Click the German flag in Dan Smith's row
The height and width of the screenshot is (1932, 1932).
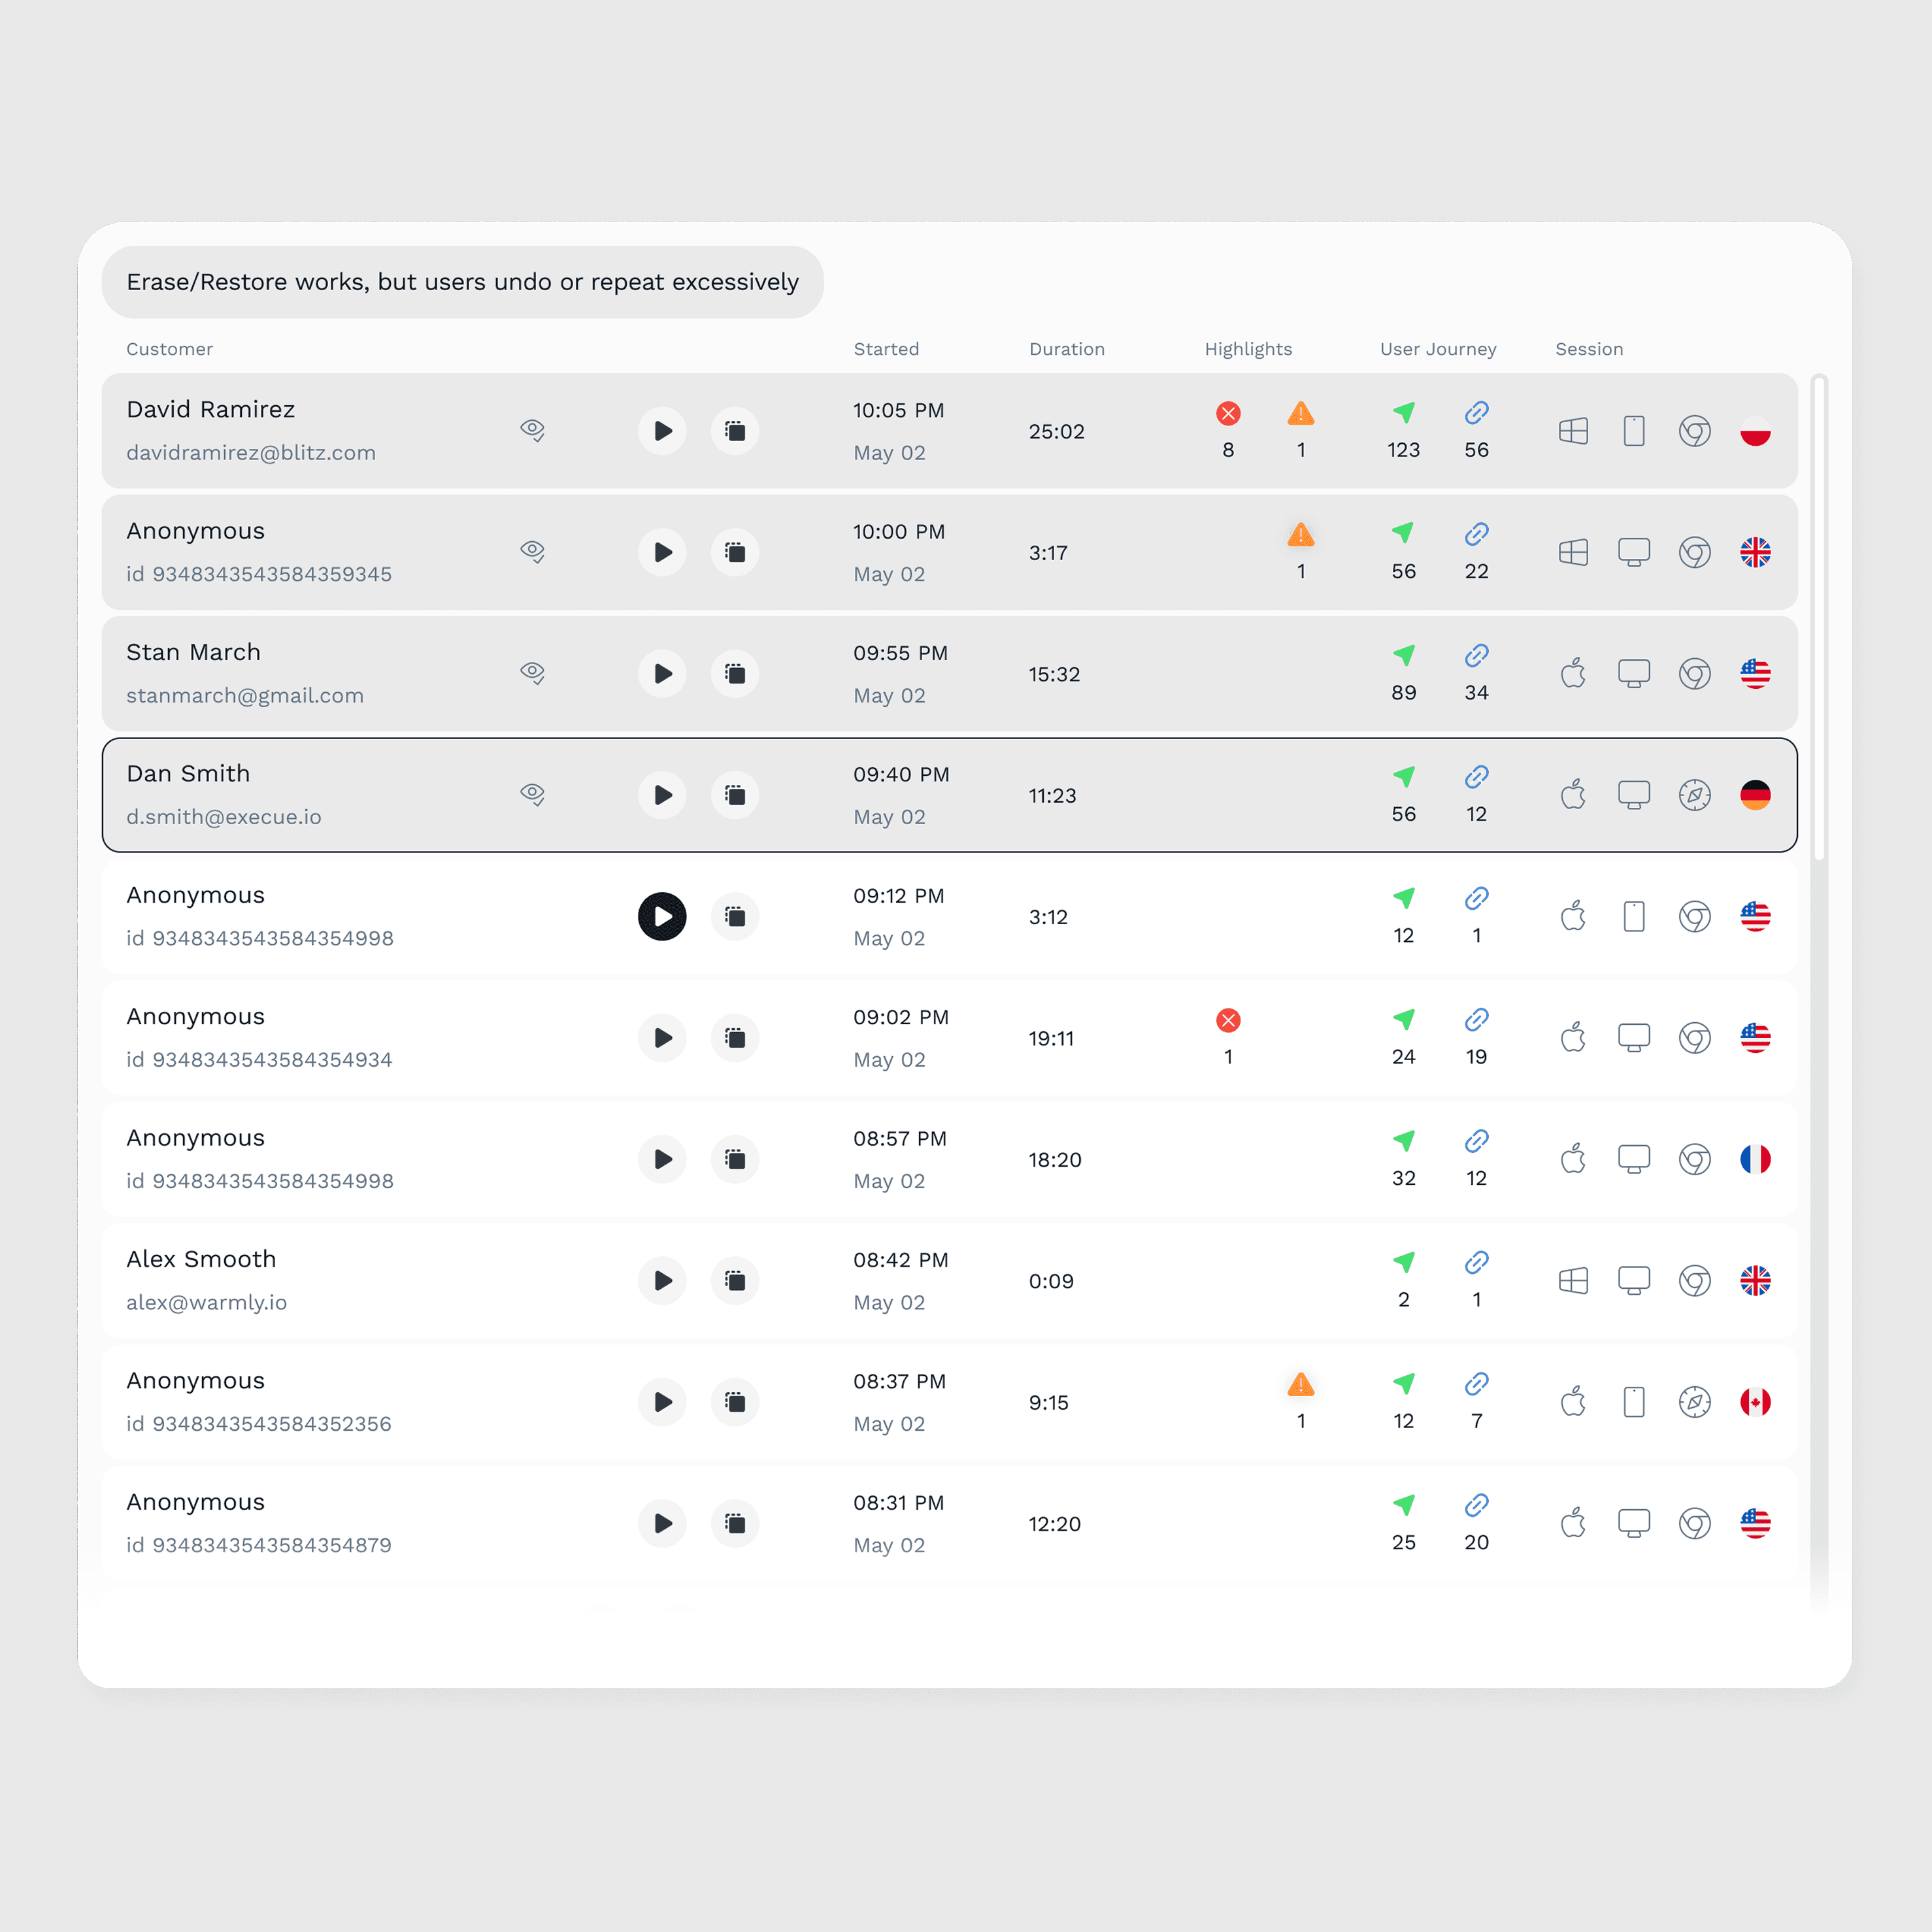pyautogui.click(x=1755, y=795)
